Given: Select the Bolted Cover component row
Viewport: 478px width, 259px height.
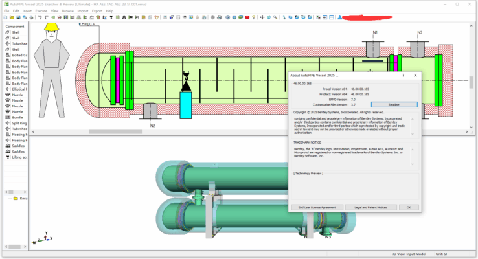Looking at the screenshot, I should [16, 55].
